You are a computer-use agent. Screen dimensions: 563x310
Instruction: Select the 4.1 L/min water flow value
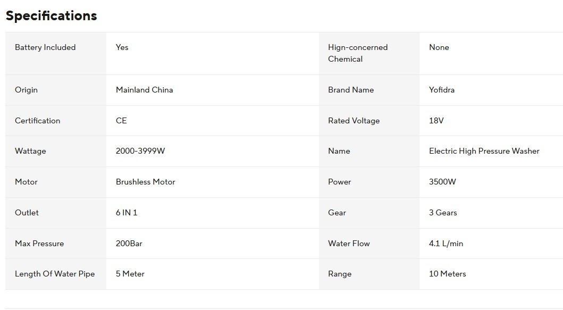[x=446, y=244]
